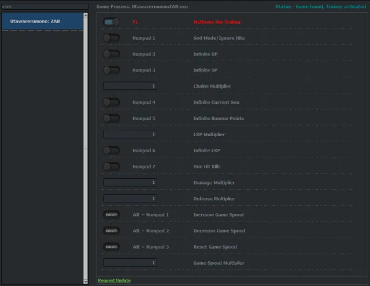Select Utawarerumono: ZAN in game list
Image resolution: width=370 pixels, height=286 pixels.
click(42, 21)
